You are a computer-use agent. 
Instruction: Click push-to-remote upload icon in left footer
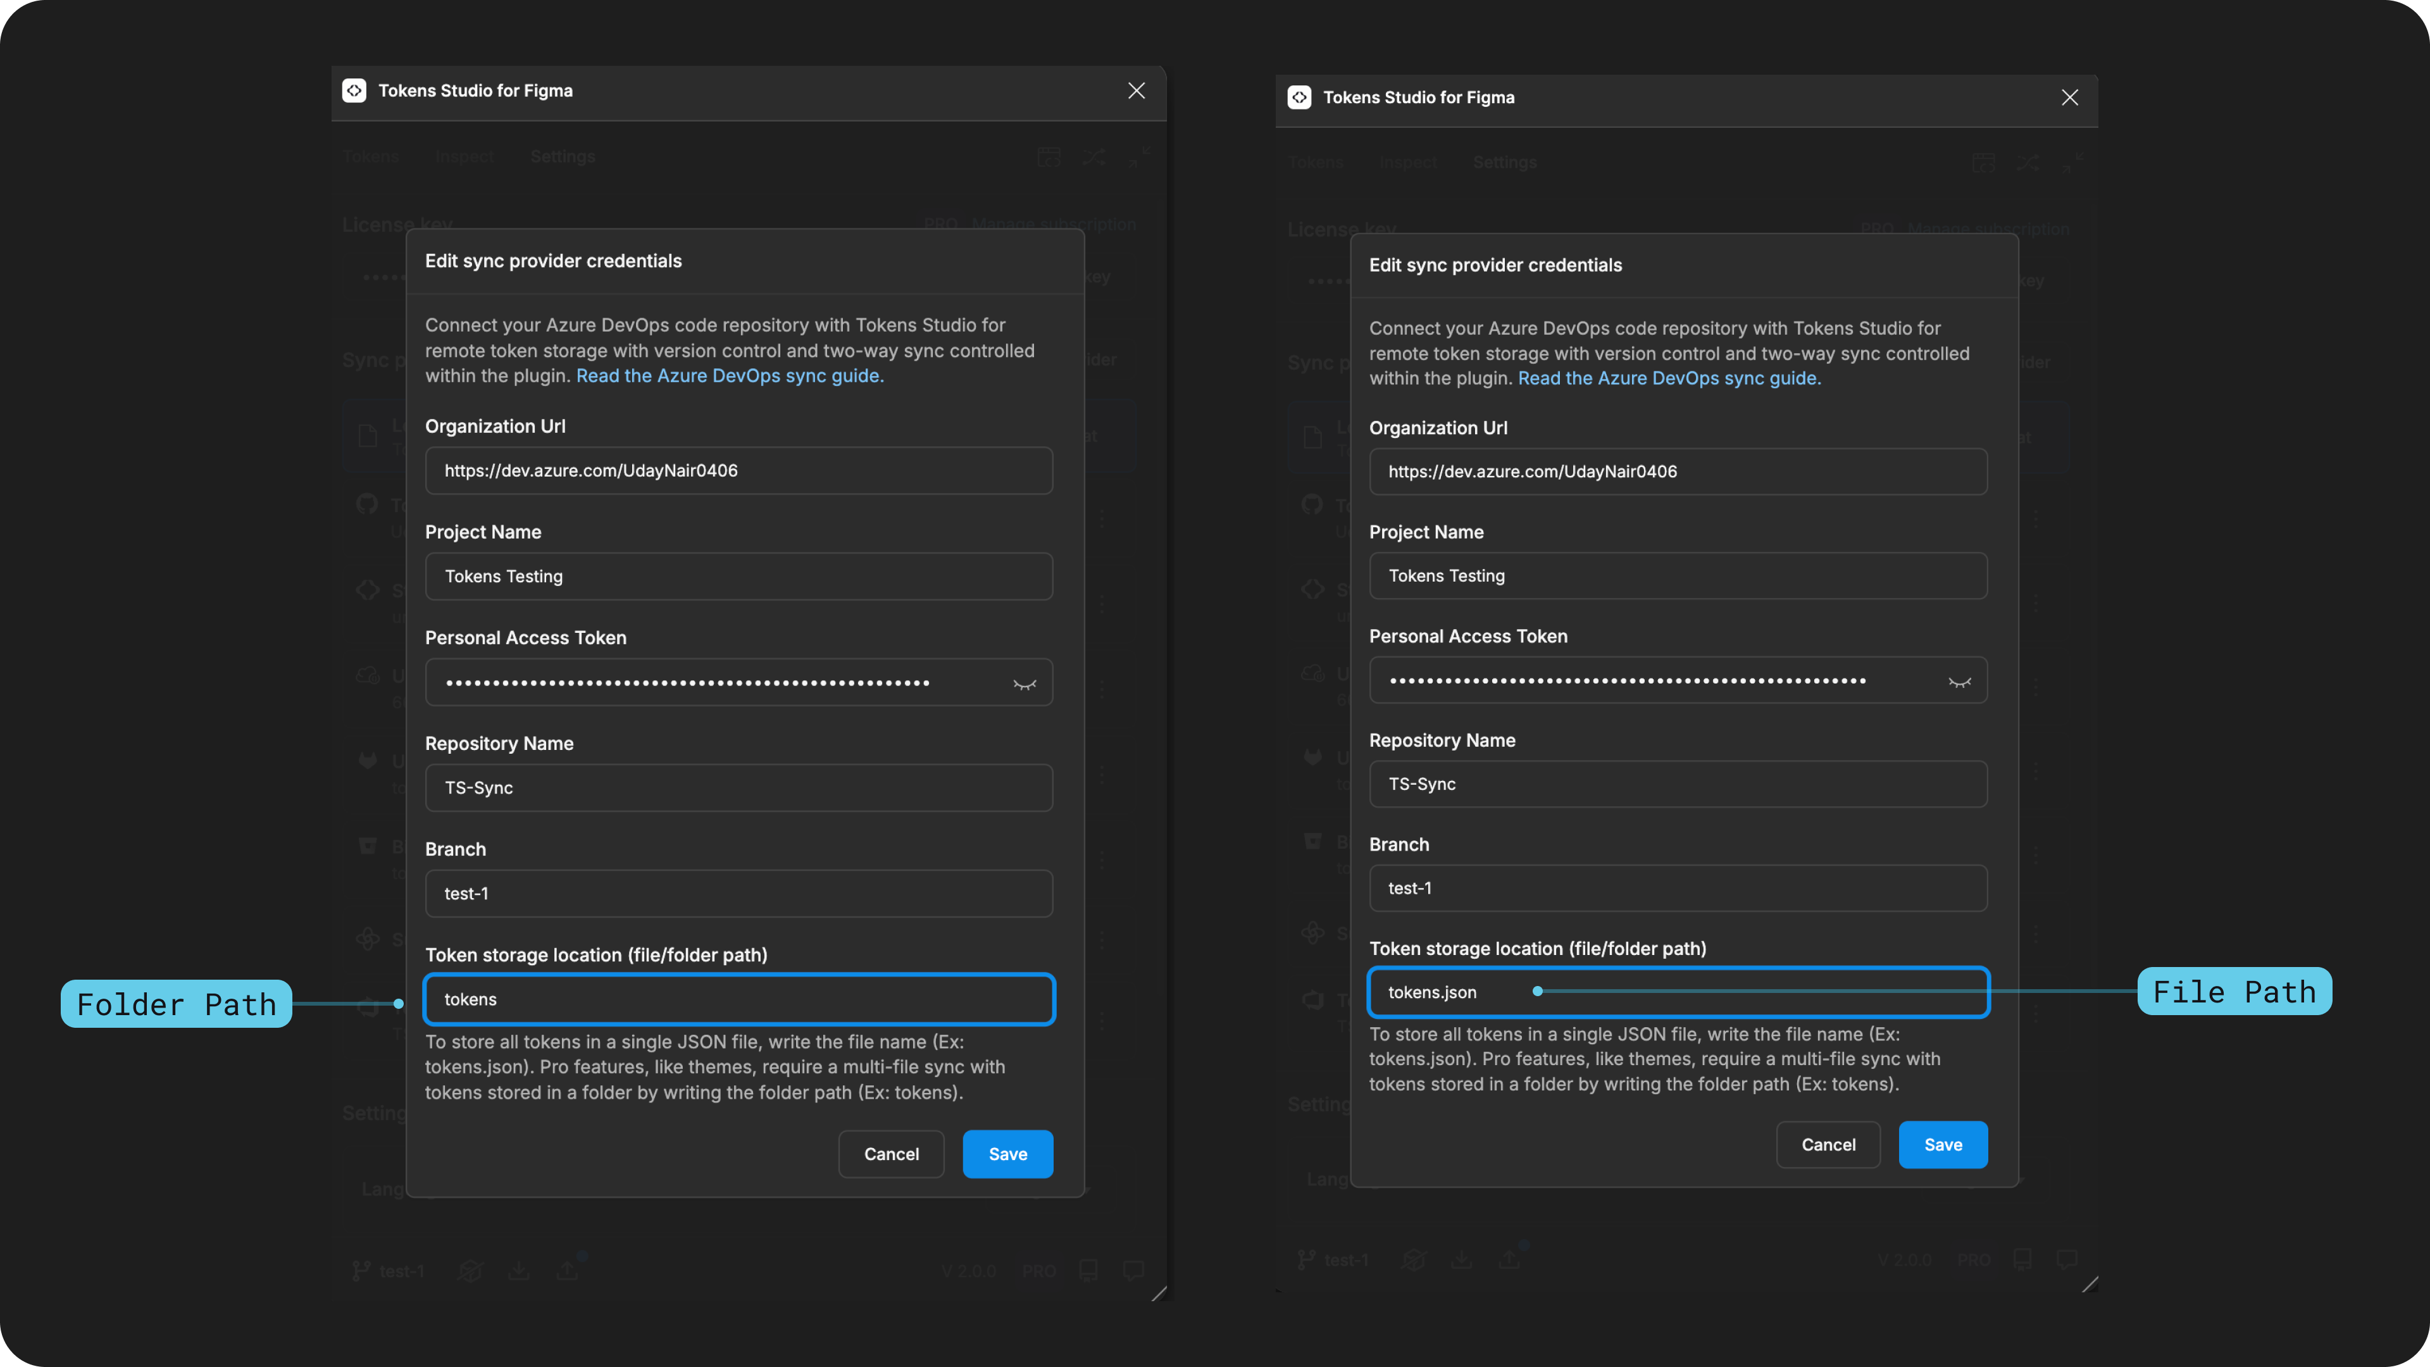[567, 1271]
